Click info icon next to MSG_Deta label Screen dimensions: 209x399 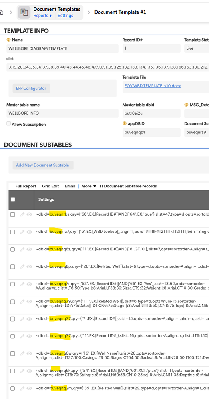pyautogui.click(x=186, y=105)
